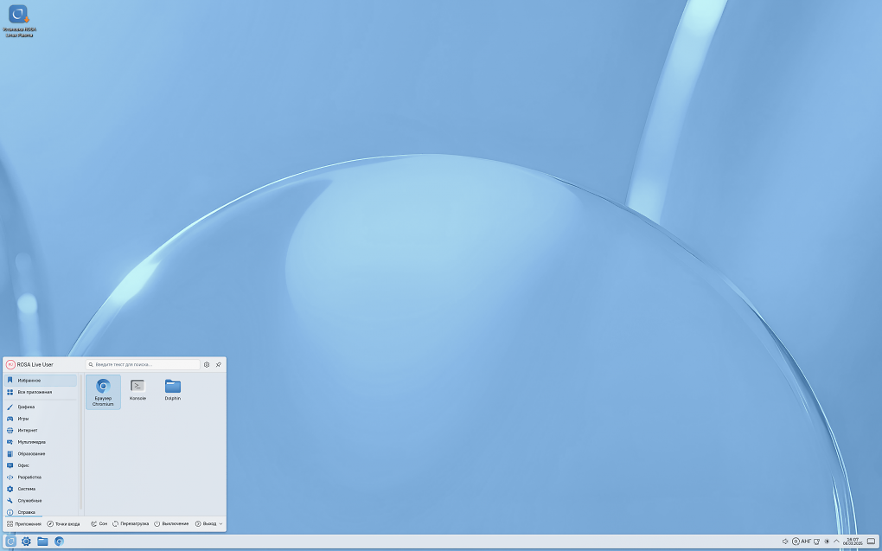Click the Перезагрузка restart button
This screenshot has width=882, height=551.
coord(131,524)
